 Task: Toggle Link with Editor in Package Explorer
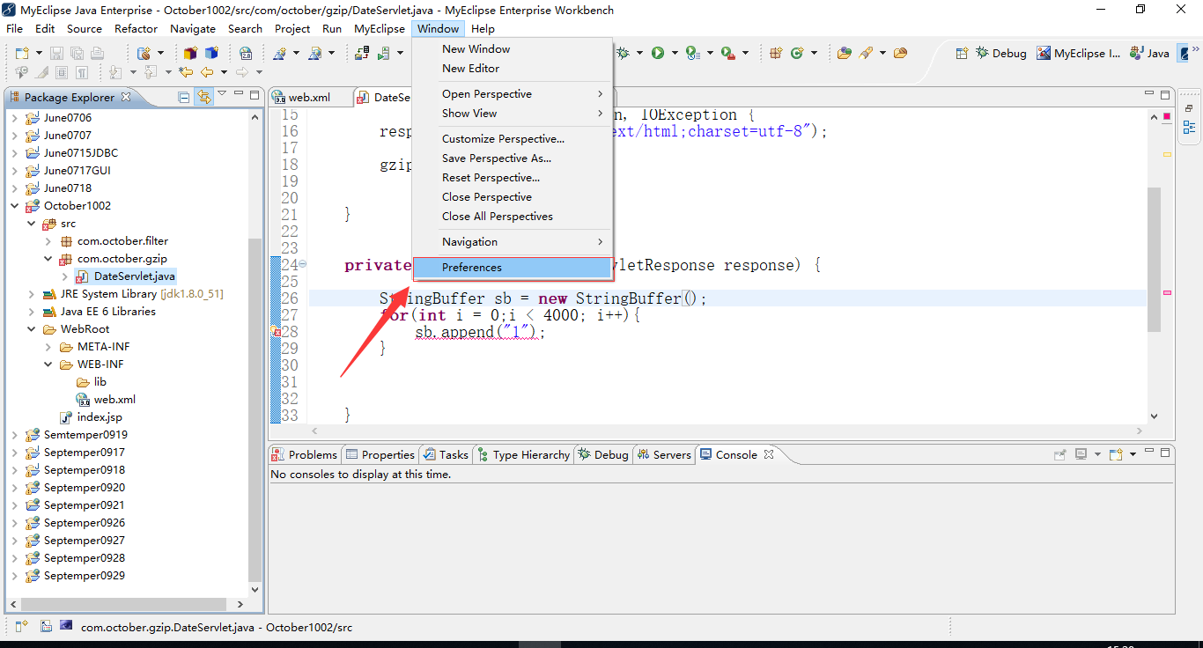[204, 97]
